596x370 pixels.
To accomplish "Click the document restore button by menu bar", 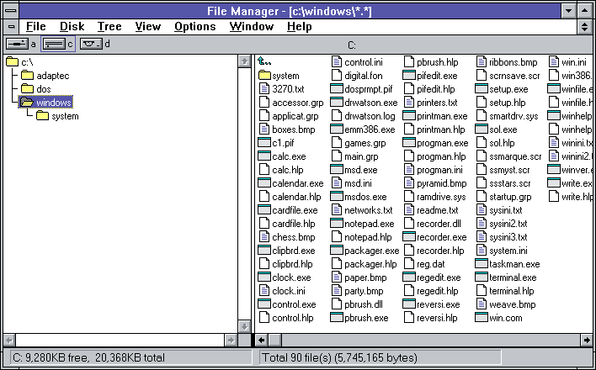I will (x=584, y=27).
